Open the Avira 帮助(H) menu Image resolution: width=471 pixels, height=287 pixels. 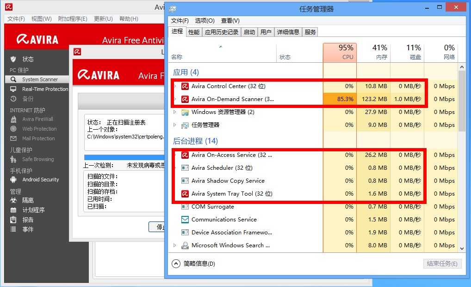click(129, 19)
